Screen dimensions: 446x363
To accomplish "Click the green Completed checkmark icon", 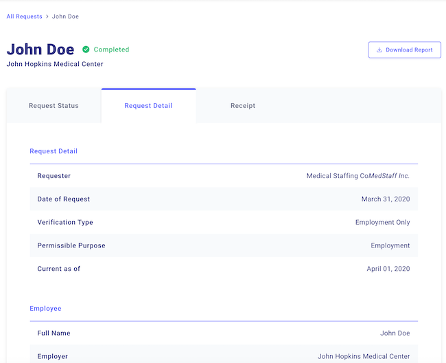I will point(86,49).
